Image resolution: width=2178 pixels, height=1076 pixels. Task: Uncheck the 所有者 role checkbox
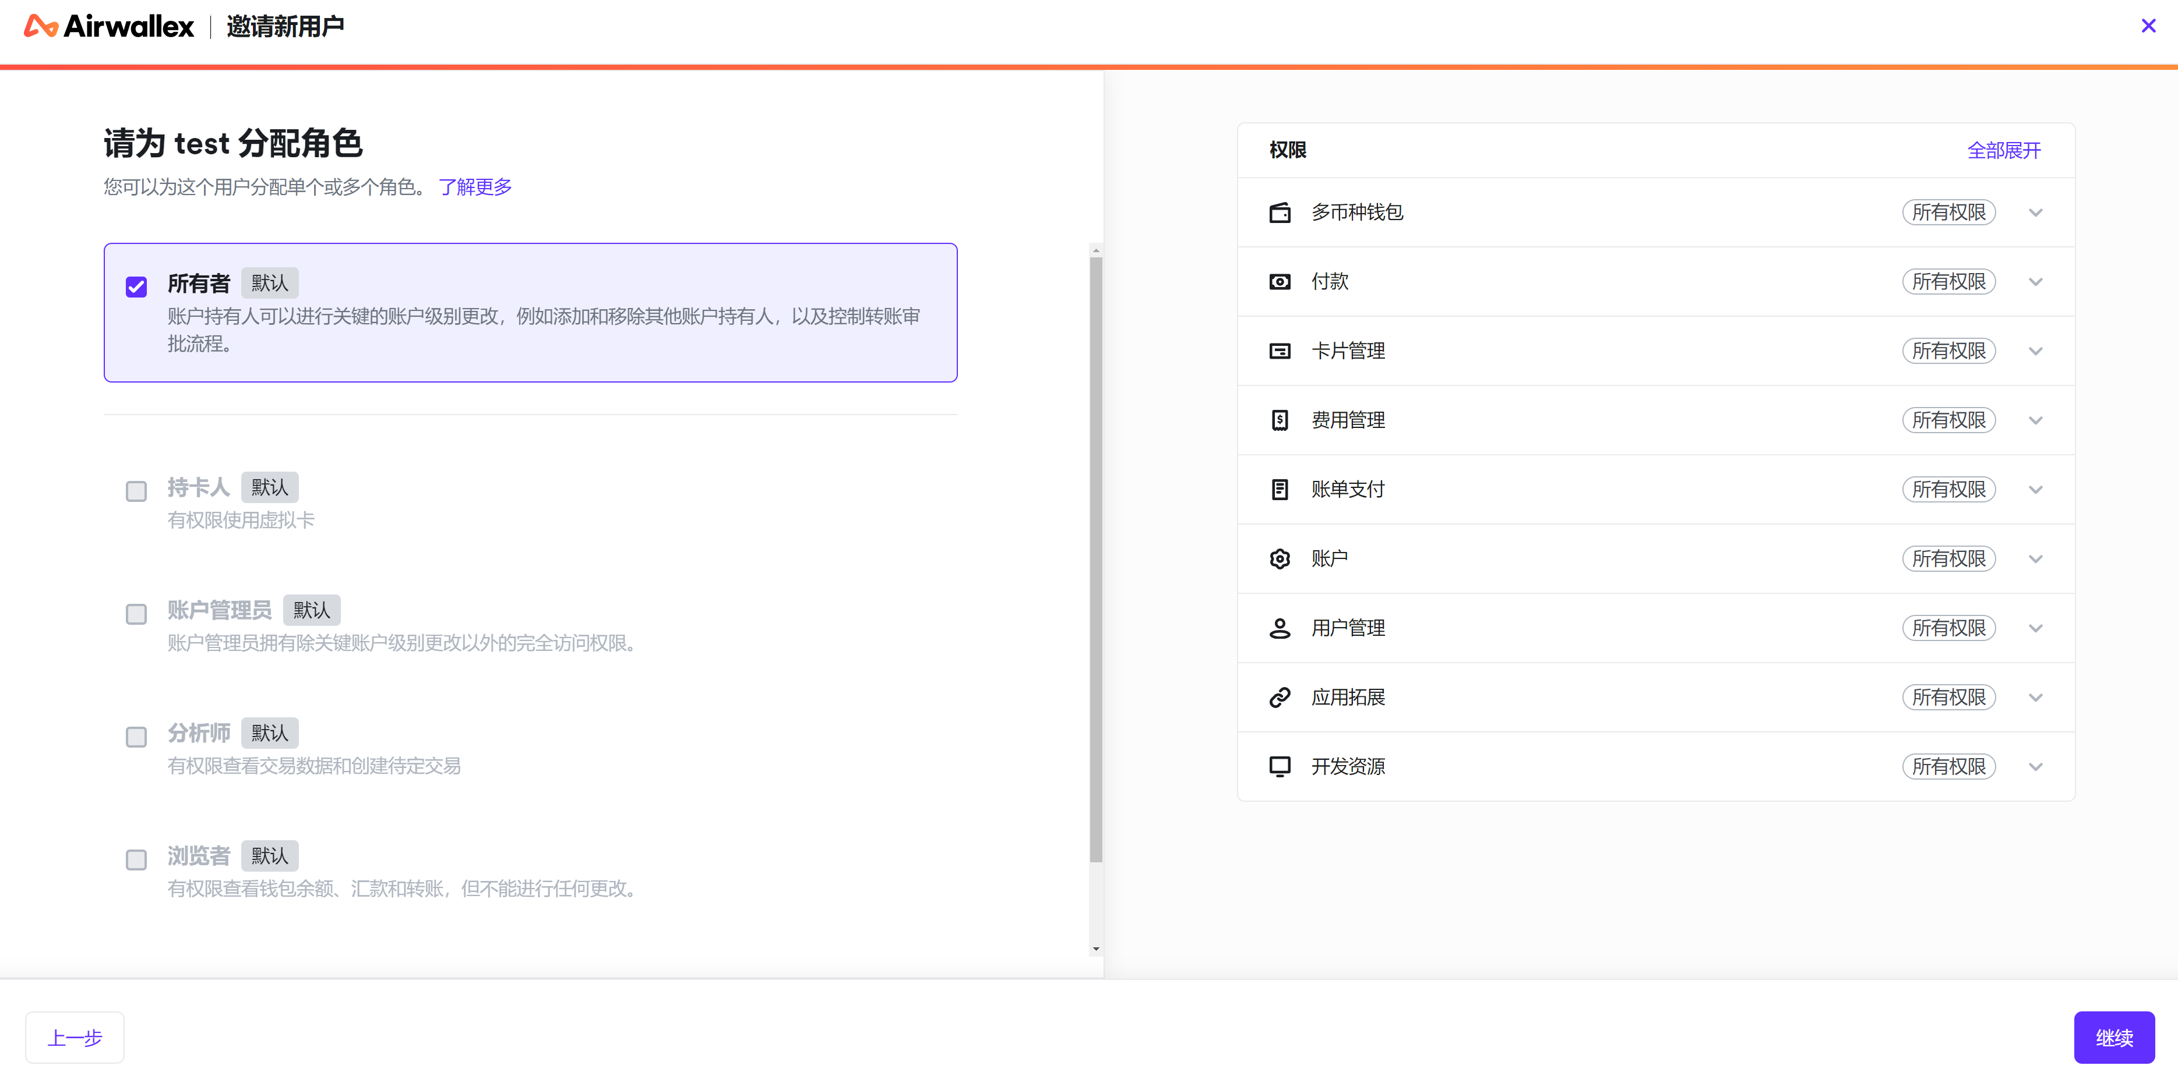click(x=136, y=287)
